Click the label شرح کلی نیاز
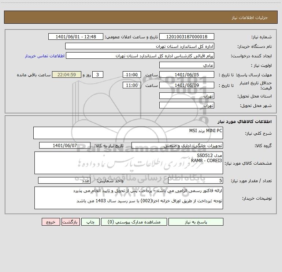282x272 pixels. click(259, 133)
